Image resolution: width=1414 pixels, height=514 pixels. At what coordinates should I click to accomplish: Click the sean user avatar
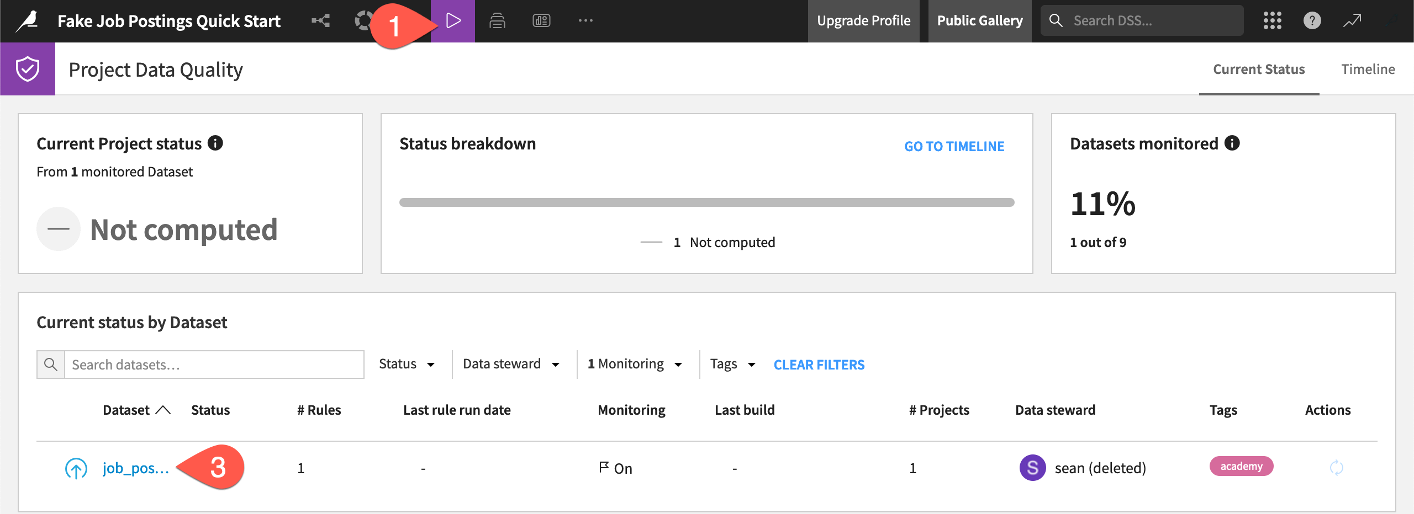1032,468
